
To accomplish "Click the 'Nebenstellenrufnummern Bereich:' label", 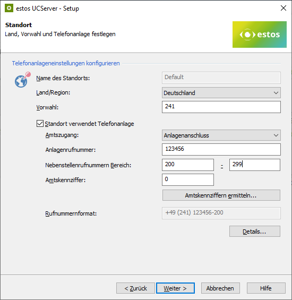I will [88, 165].
